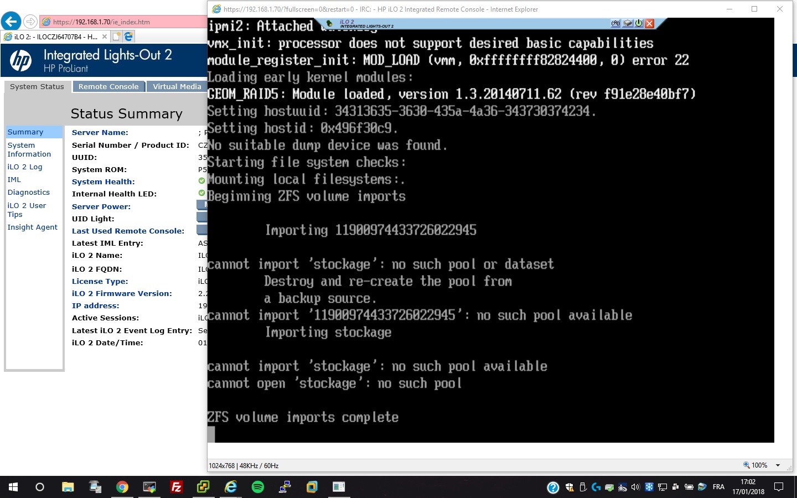The image size is (797, 498).
Task: Switch to Internet Explorer on the taskbar
Action: [231, 487]
